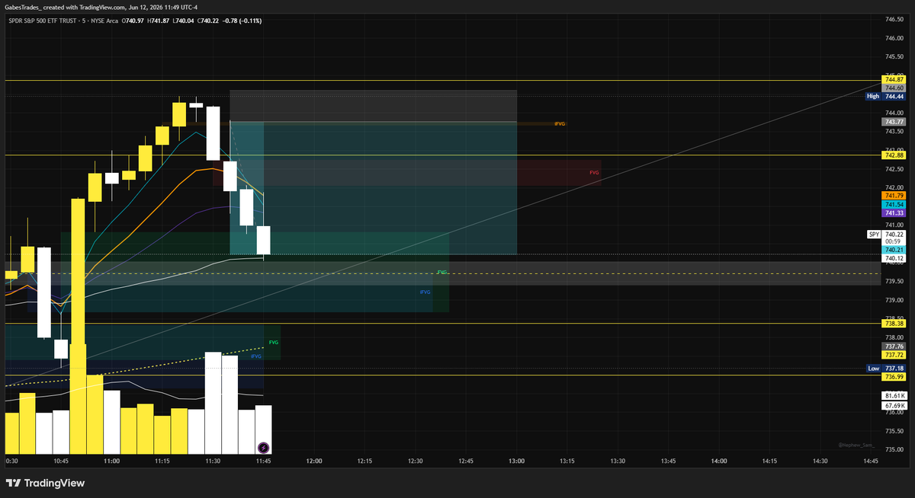This screenshot has width=915, height=498.
Task: Select the gray 737.76 price label
Action: (x=894, y=346)
